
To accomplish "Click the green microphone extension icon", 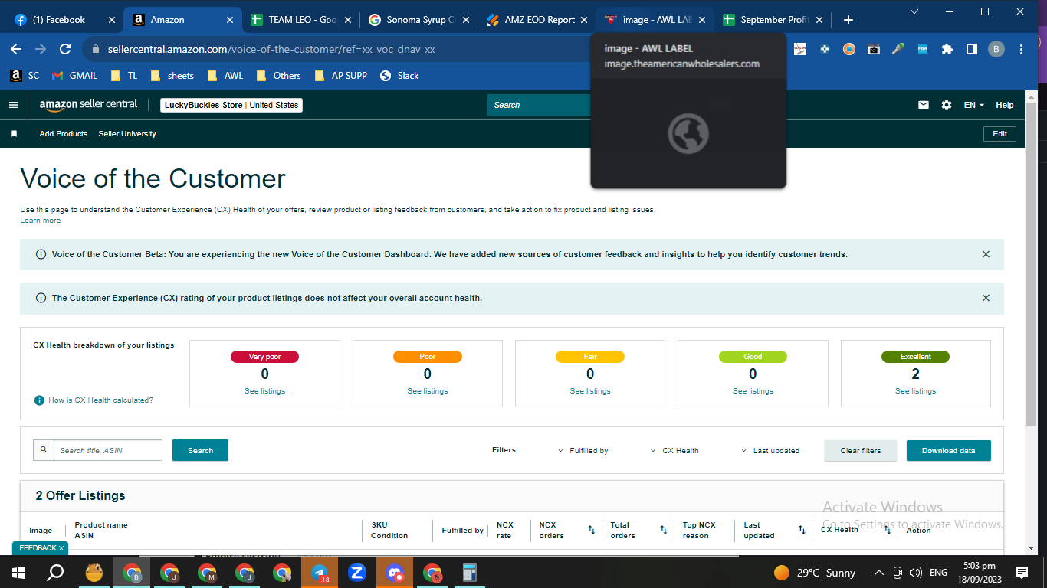I will 898,49.
